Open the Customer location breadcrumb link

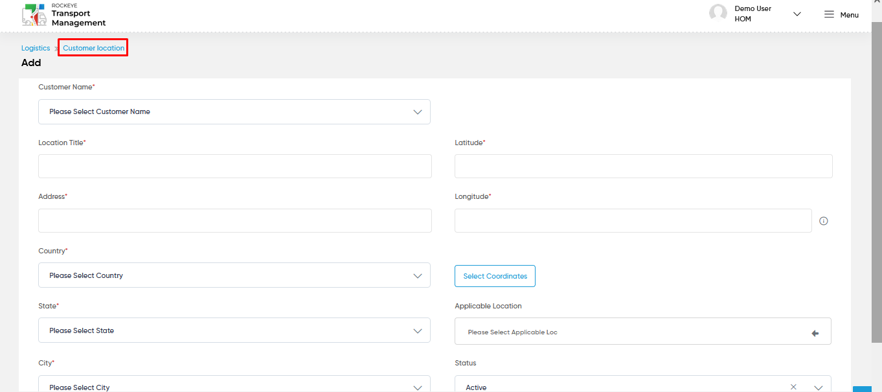pyautogui.click(x=93, y=48)
